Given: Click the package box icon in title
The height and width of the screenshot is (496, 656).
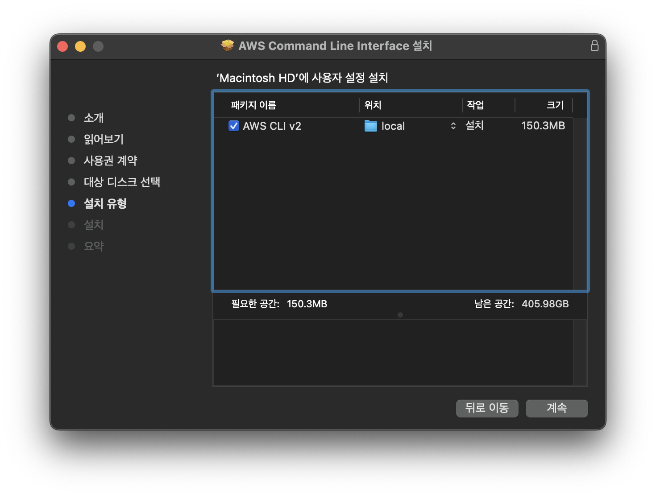Looking at the screenshot, I should (x=228, y=45).
